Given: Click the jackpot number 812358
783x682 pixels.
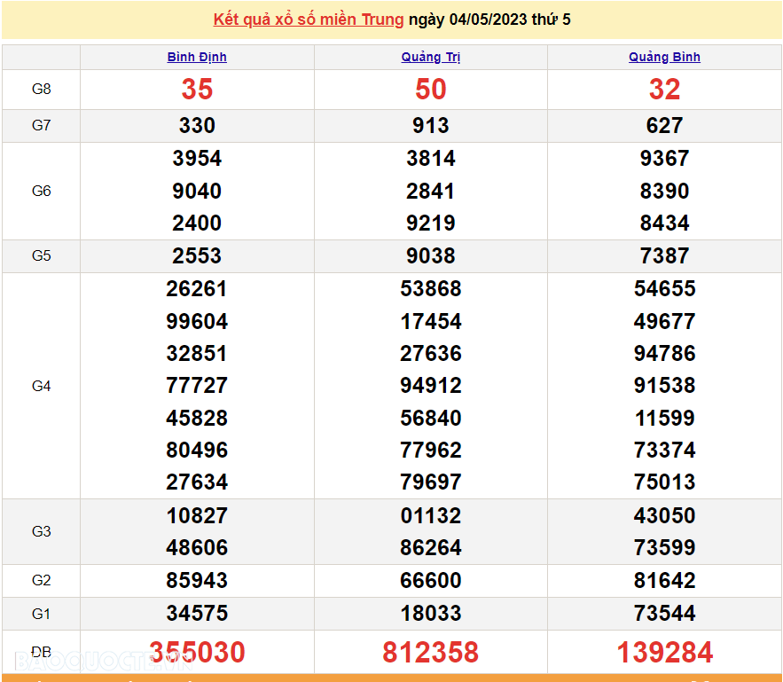Looking at the screenshot, I should (430, 652).
